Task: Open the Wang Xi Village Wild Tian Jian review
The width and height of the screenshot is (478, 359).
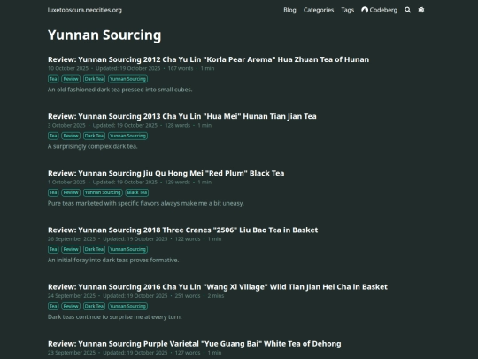Action: click(218, 287)
